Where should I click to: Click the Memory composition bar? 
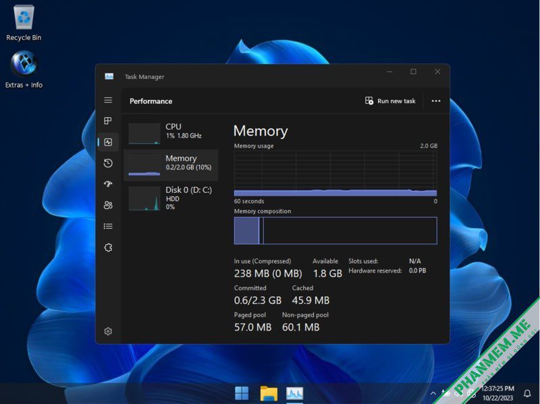[x=335, y=231]
